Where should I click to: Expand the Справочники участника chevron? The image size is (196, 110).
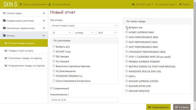pos(44,20)
